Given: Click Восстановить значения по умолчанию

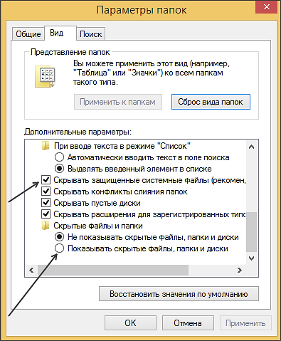Looking at the screenshot, I should 179,294.
